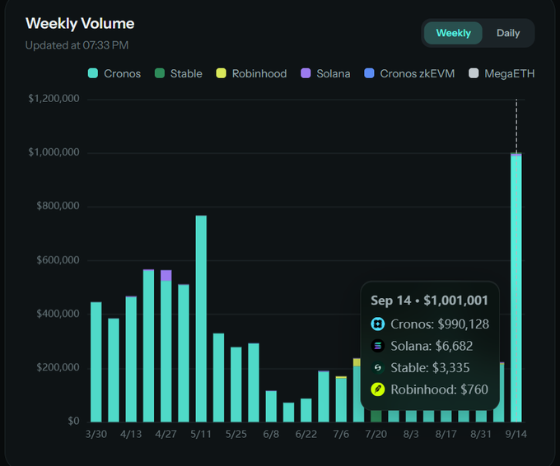Screen dimensions: 560x466
Task: Click the $400,000 axis label
Action: click(x=58, y=314)
